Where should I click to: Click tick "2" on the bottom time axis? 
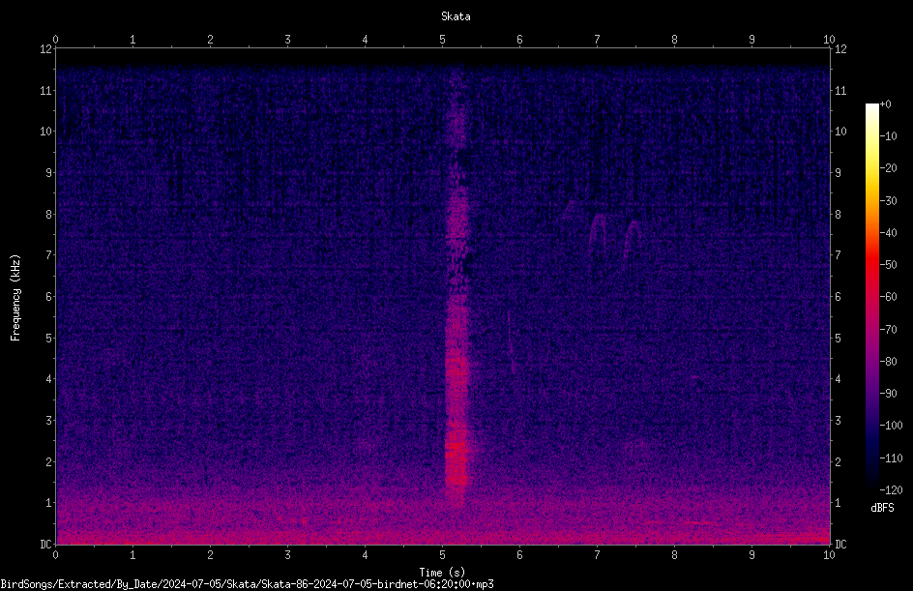210,555
